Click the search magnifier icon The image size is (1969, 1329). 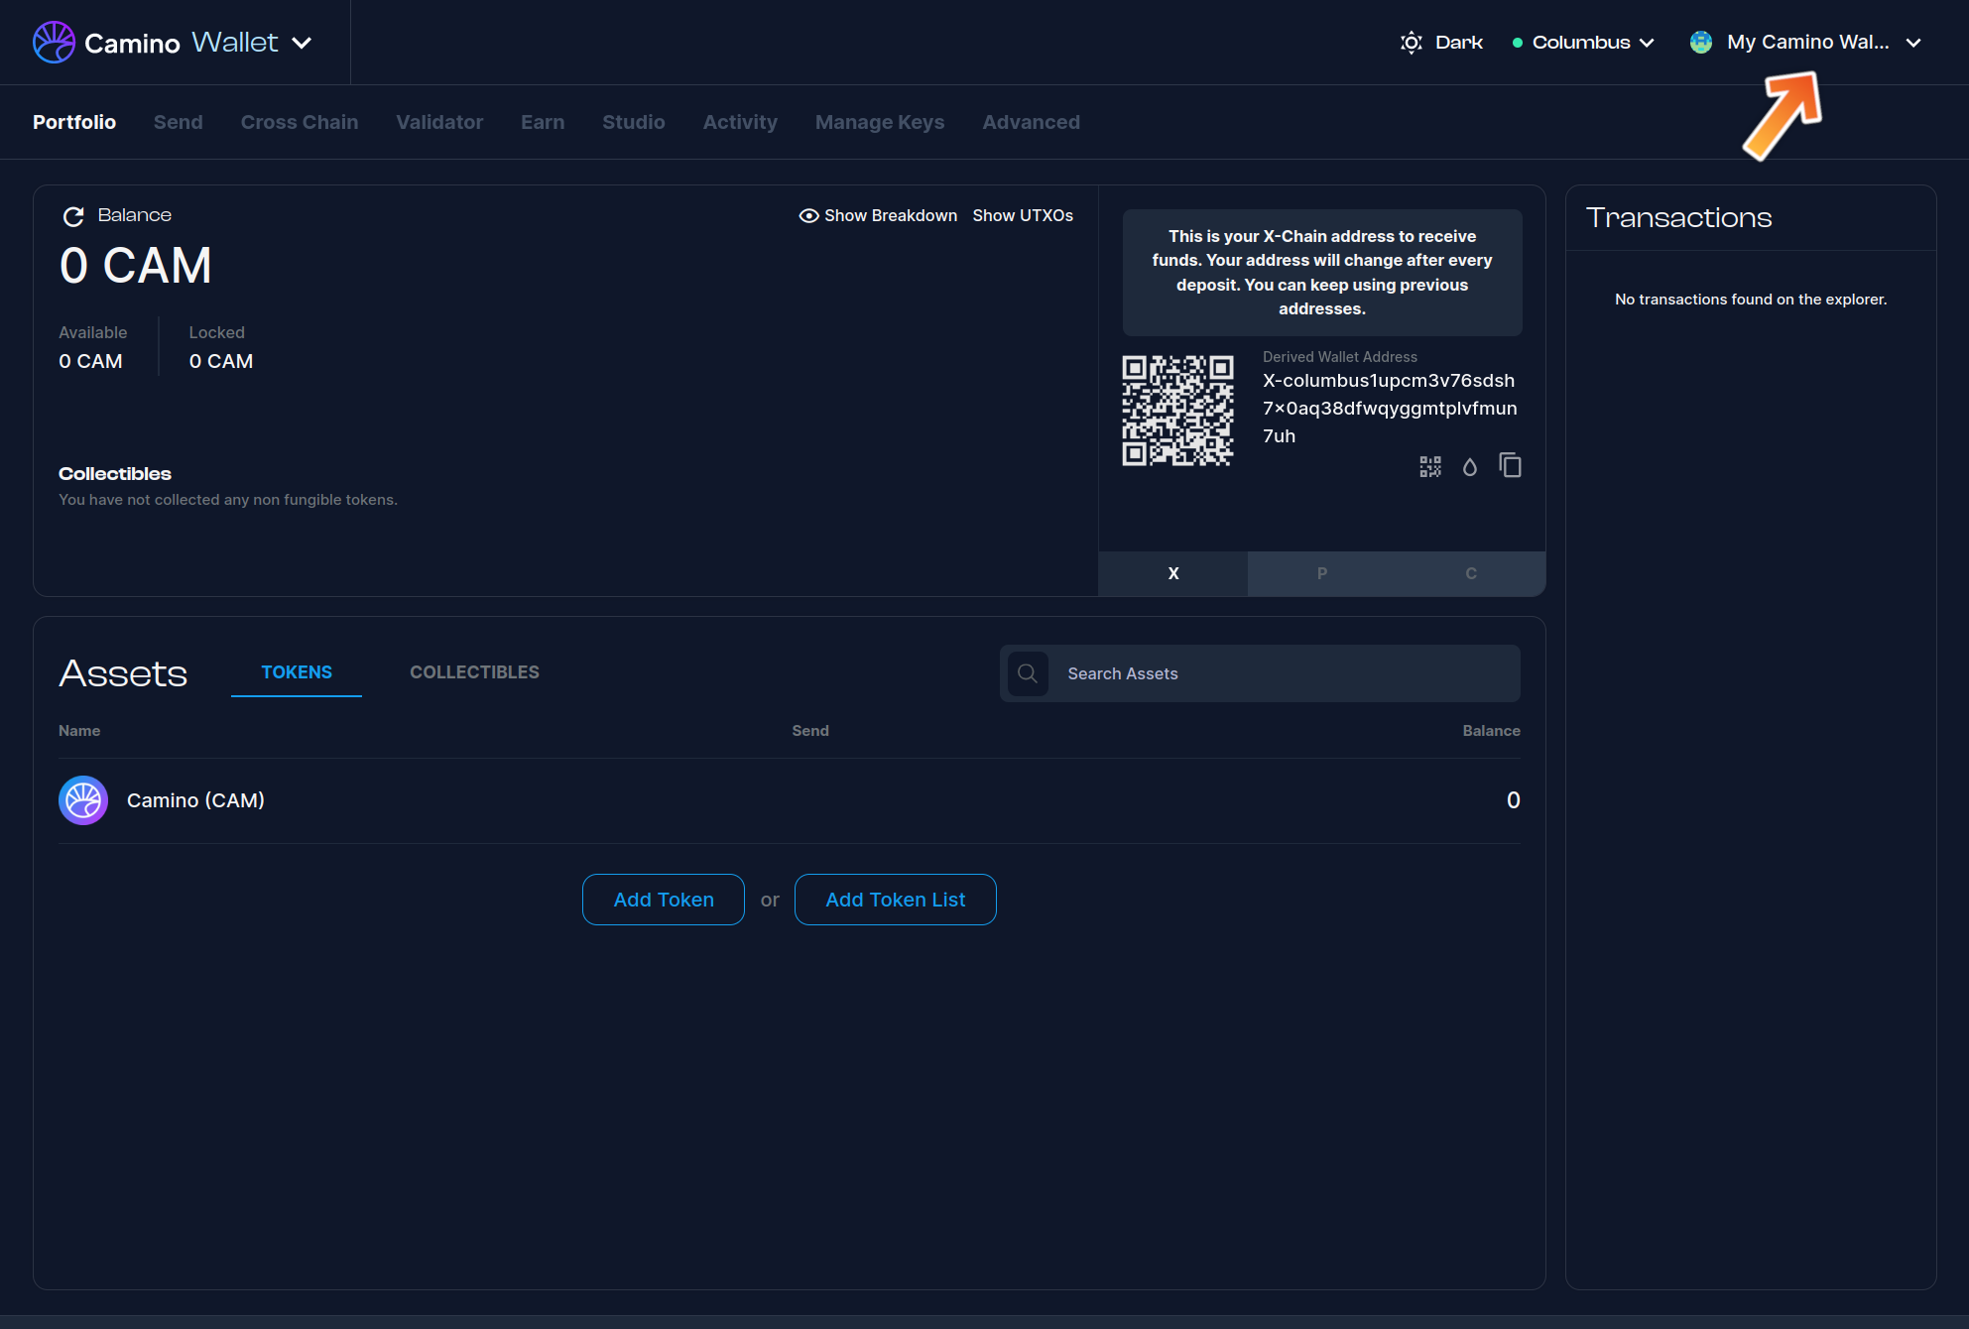click(1028, 673)
